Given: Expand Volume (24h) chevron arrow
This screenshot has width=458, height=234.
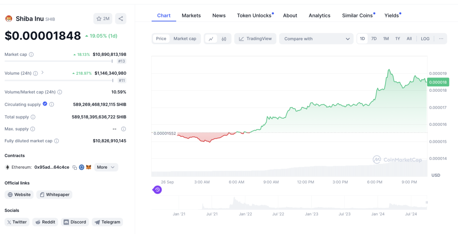Looking at the screenshot, I should pos(42,72).
